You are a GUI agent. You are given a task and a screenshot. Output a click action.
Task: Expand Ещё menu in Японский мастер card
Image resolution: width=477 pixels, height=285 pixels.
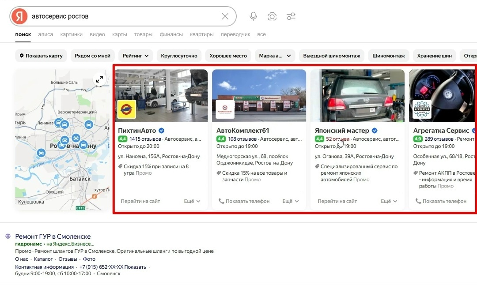pos(389,201)
